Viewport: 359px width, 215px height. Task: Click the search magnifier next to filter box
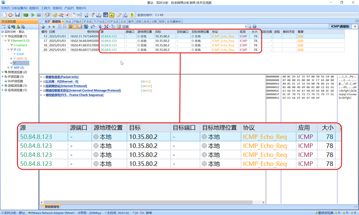tap(249, 27)
